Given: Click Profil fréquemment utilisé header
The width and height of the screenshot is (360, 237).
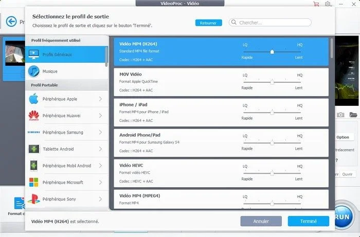Looking at the screenshot, I should (x=56, y=40).
